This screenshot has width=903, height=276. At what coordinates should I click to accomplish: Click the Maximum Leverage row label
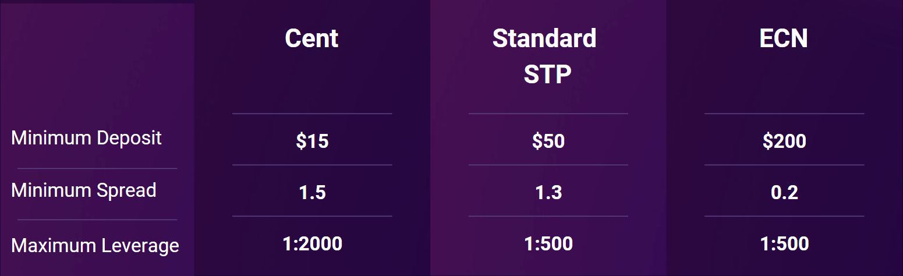[x=95, y=245]
